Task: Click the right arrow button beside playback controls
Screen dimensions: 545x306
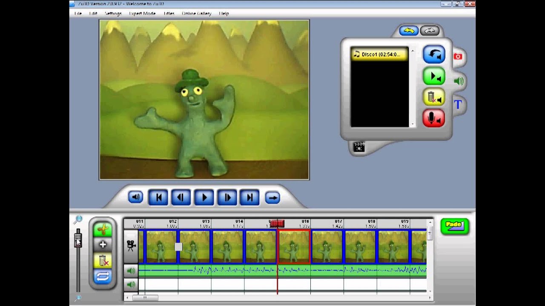Action: point(272,197)
